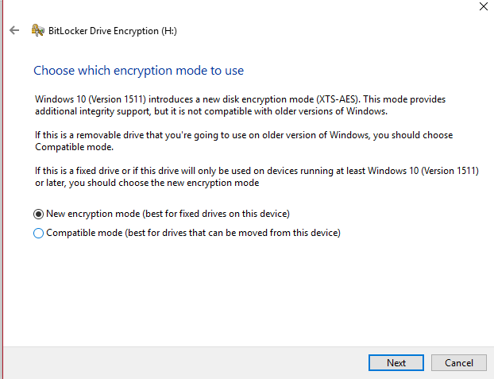This screenshot has height=379, width=494.
Task: Cancel the BitLocker encryption setup
Action: [459, 363]
